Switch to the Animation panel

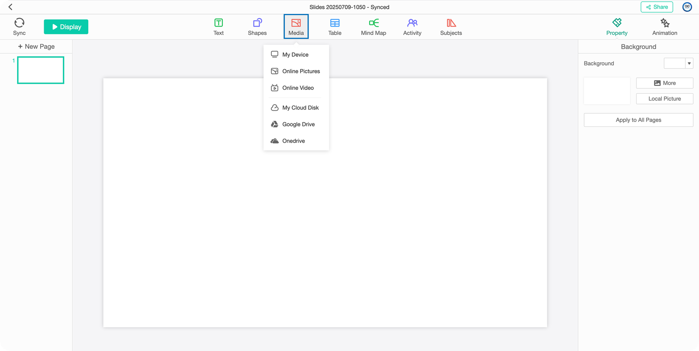pos(664,27)
